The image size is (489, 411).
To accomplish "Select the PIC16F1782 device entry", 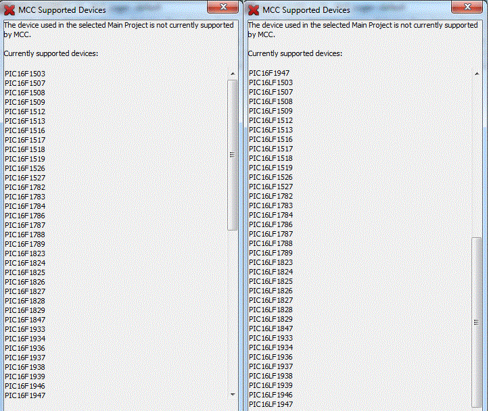I will [x=25, y=187].
